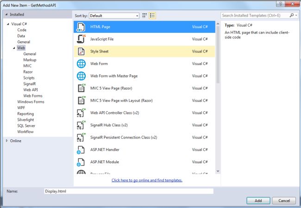Click the search magnifier icon
This screenshot has width=301, height=208.
[x=292, y=16]
